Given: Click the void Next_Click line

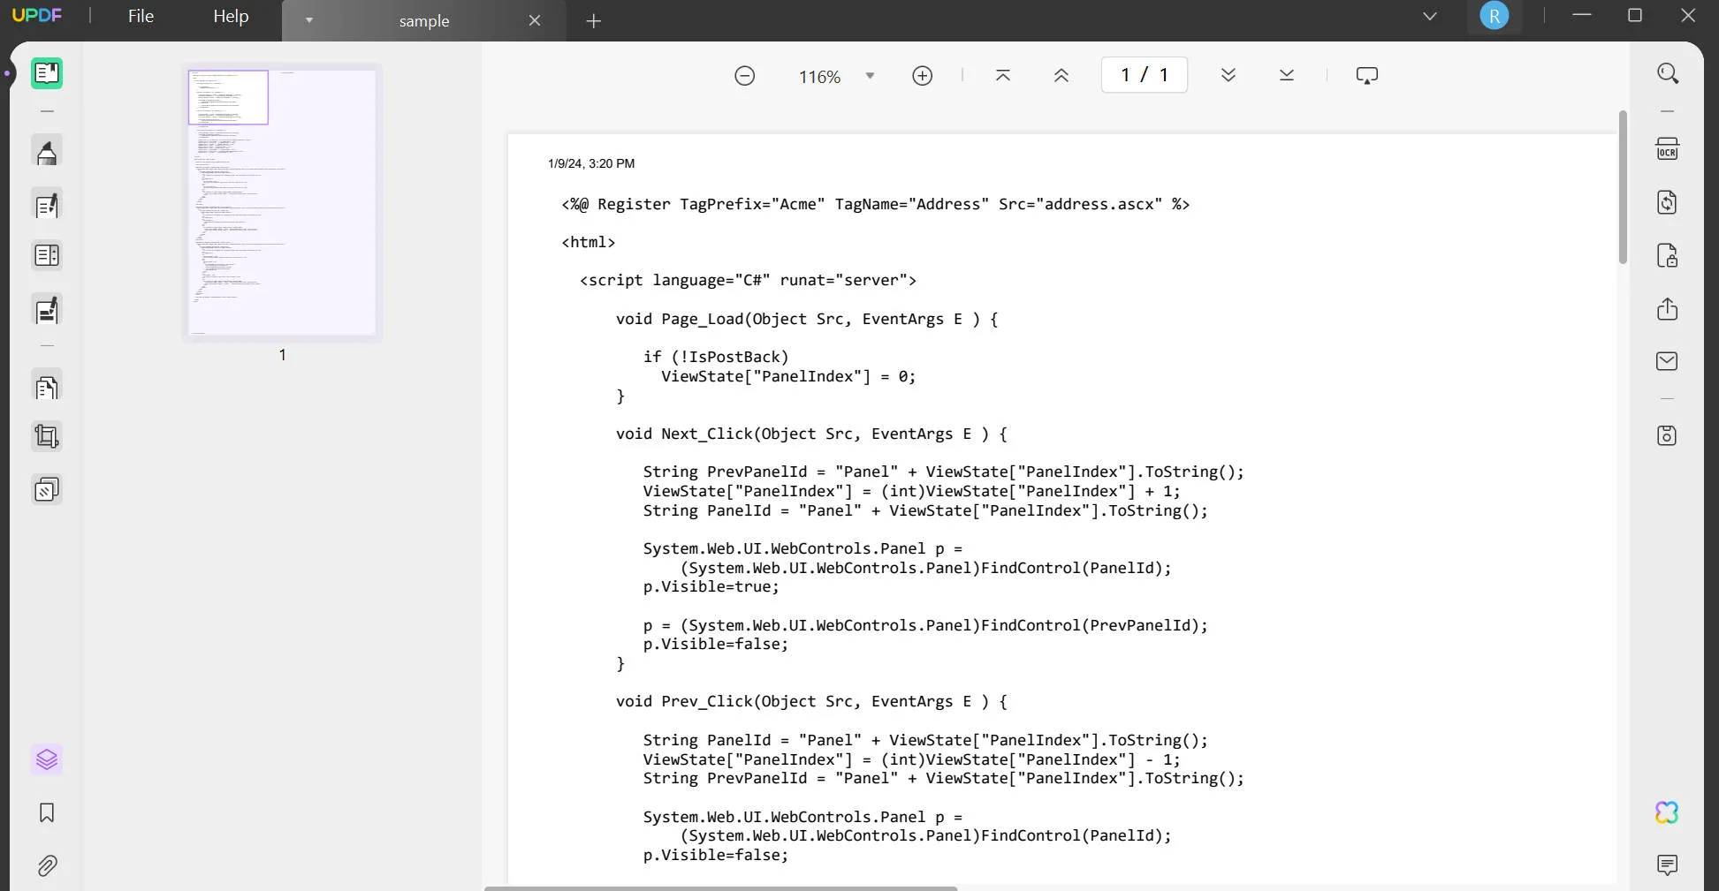Looking at the screenshot, I should tap(811, 434).
